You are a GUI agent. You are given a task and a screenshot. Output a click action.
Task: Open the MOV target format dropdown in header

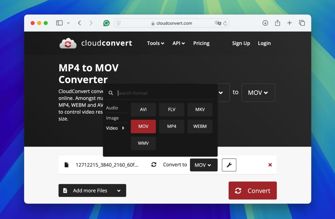(x=258, y=93)
